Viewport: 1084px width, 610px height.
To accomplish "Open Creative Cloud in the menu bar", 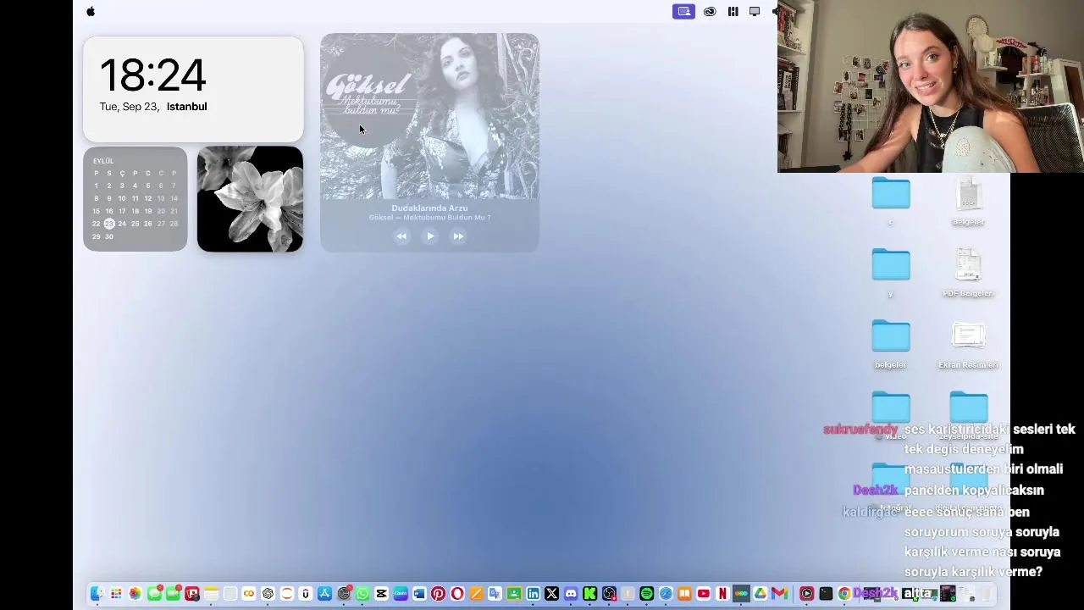I will coord(710,11).
